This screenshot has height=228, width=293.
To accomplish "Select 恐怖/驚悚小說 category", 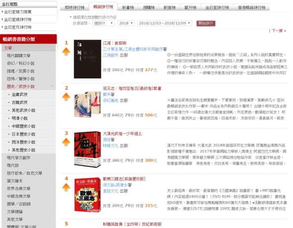I will pyautogui.click(x=21, y=79).
